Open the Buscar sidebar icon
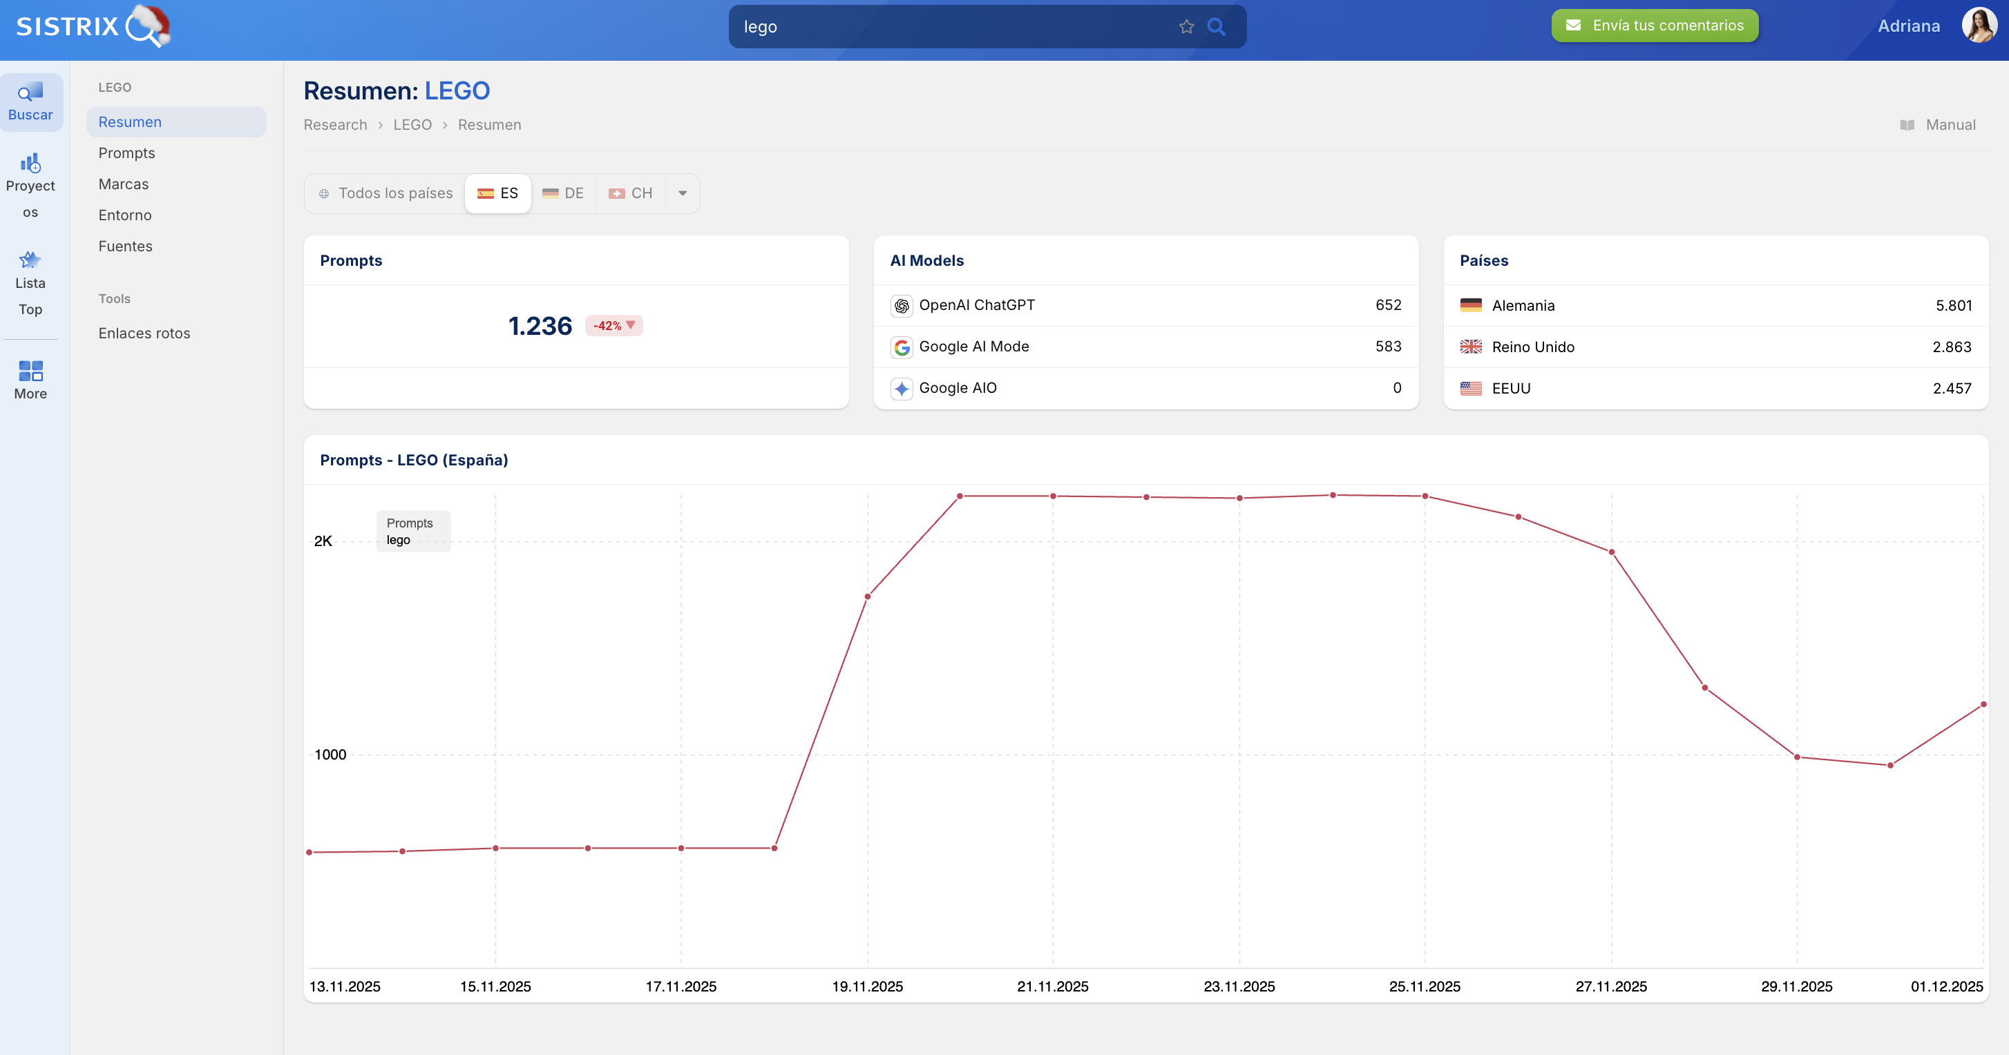2009x1055 pixels. (30, 102)
